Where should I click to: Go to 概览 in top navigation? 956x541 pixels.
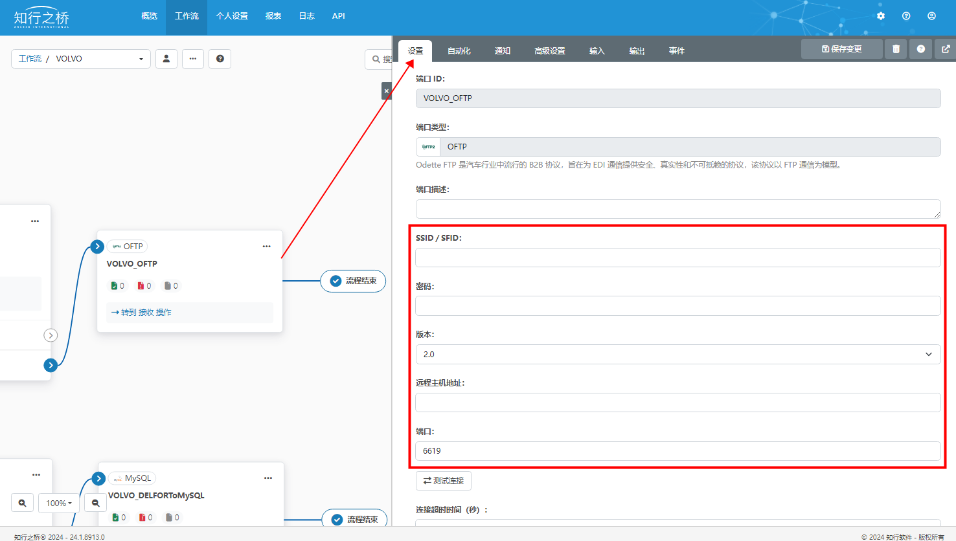coord(150,16)
